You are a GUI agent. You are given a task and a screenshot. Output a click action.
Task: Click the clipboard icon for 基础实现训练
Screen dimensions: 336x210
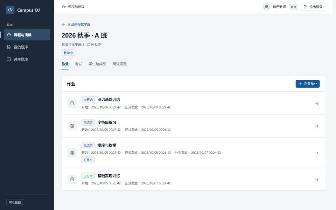point(72,179)
